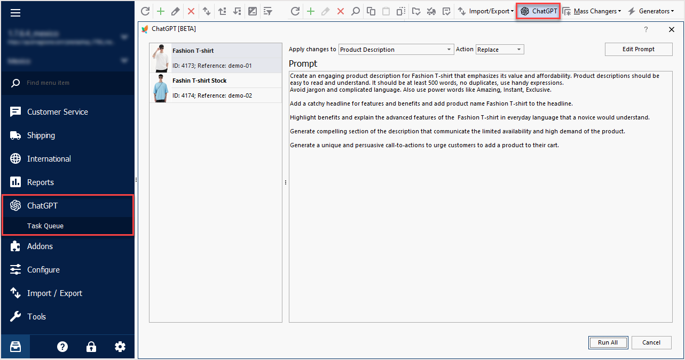Expand the store selector chevron in the sidebar
Viewport: 685px width, 360px height.
pos(124,37)
